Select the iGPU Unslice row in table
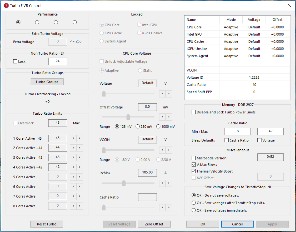Screen dimensions: 296x232 (237, 49)
